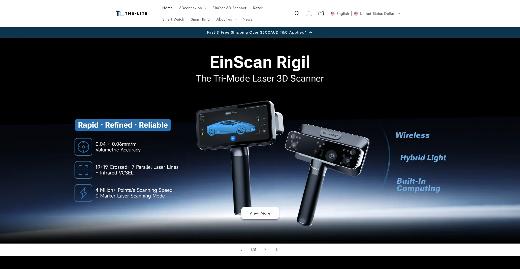Click the volumetric accuracy target icon
Viewport: 520px width, 269px height.
point(83,147)
